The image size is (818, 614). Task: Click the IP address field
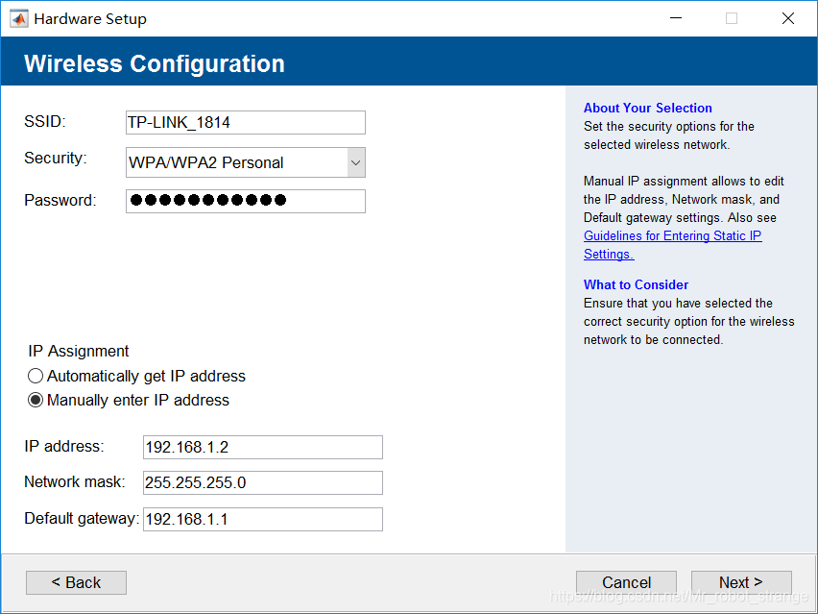click(x=262, y=447)
